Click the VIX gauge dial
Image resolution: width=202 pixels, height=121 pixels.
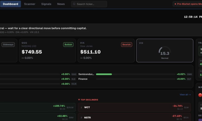coord(165,51)
